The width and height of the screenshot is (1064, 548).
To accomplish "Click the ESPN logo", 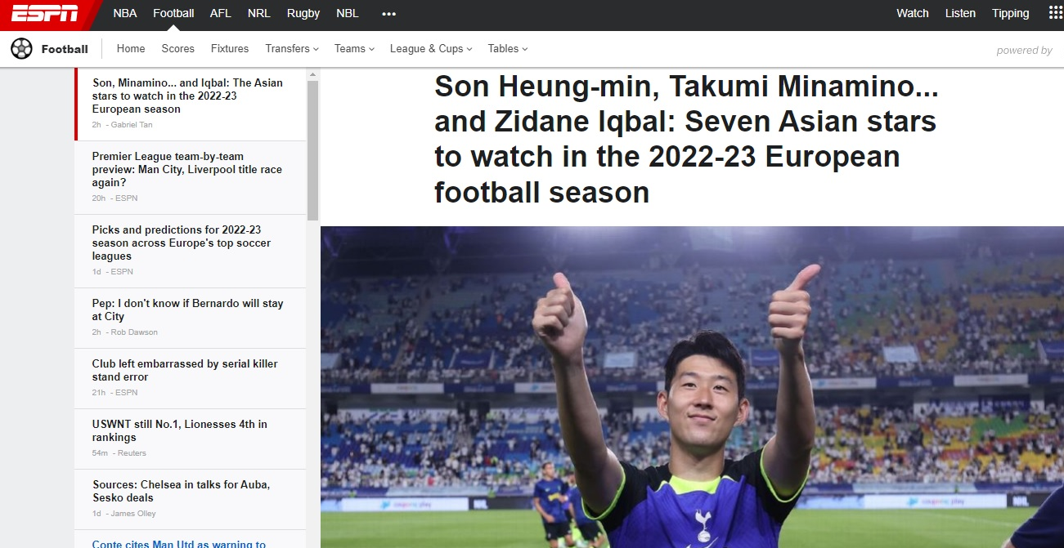I will point(46,13).
